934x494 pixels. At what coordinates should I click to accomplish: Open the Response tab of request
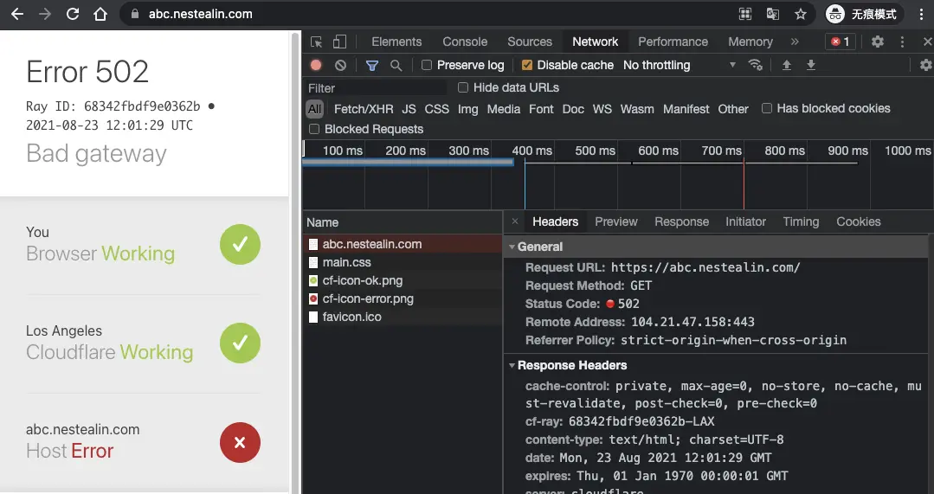click(681, 221)
